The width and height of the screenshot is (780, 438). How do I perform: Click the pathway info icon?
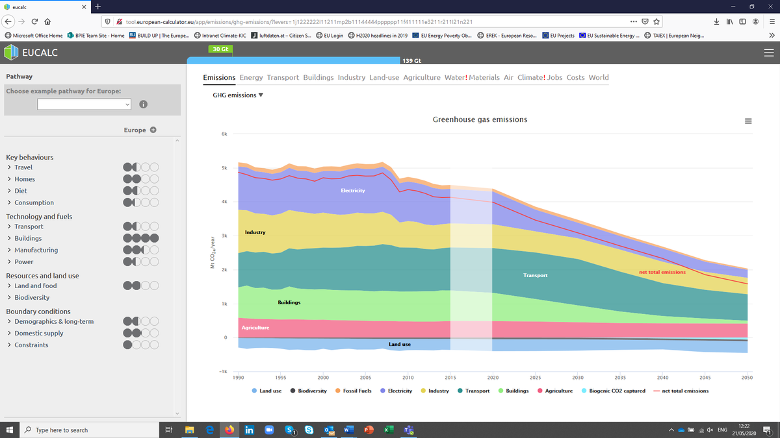pos(143,104)
